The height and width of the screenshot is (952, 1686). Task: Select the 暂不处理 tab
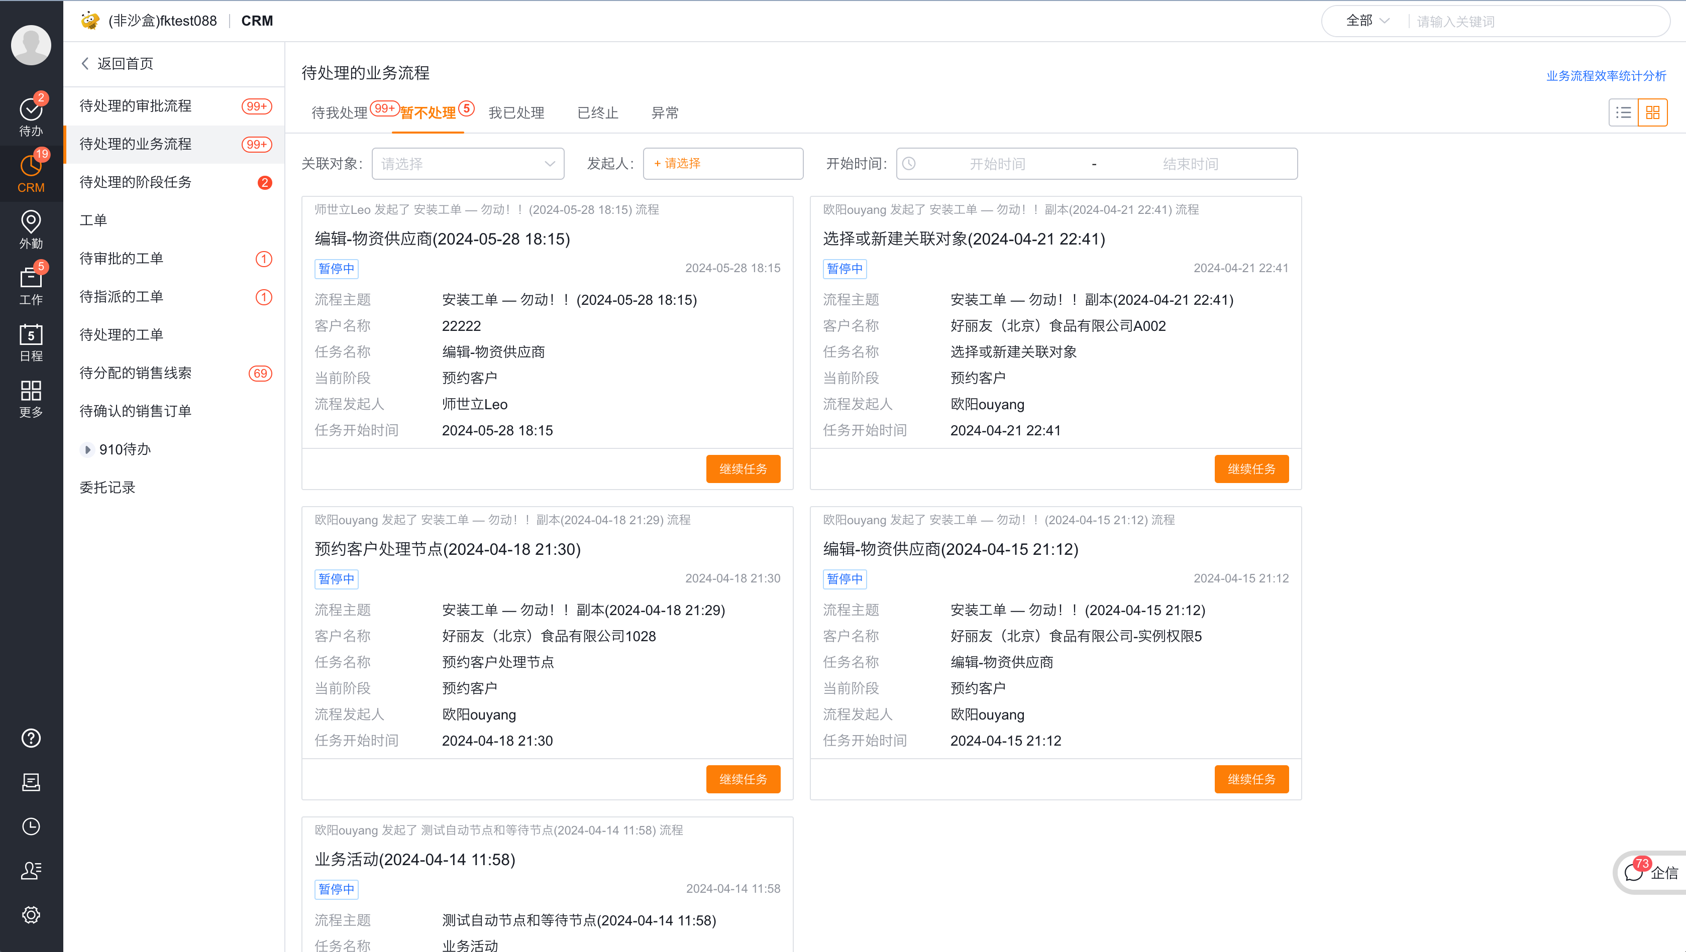point(428,112)
